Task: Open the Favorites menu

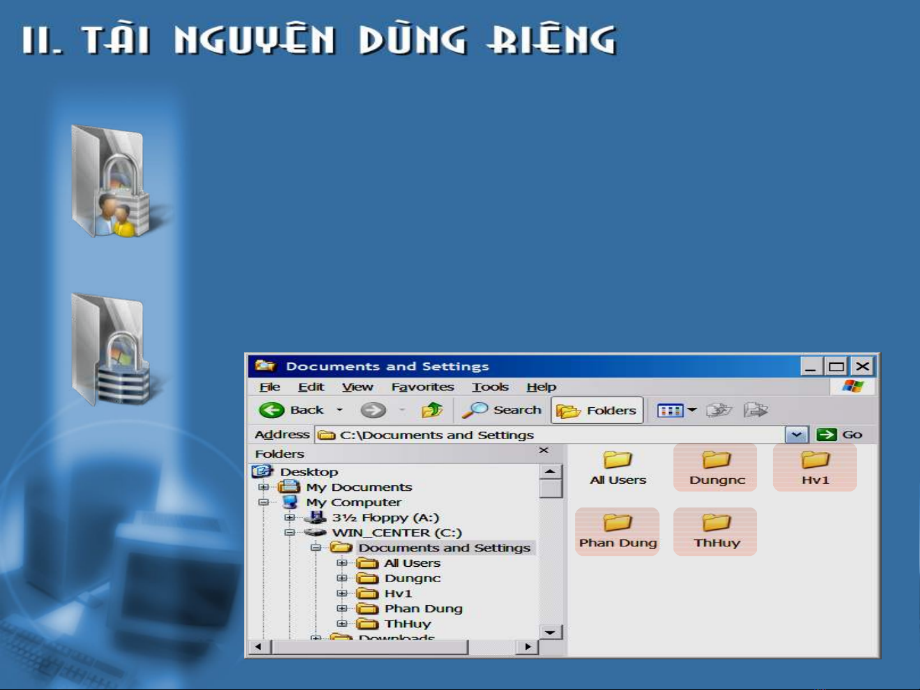Action: pyautogui.click(x=422, y=387)
